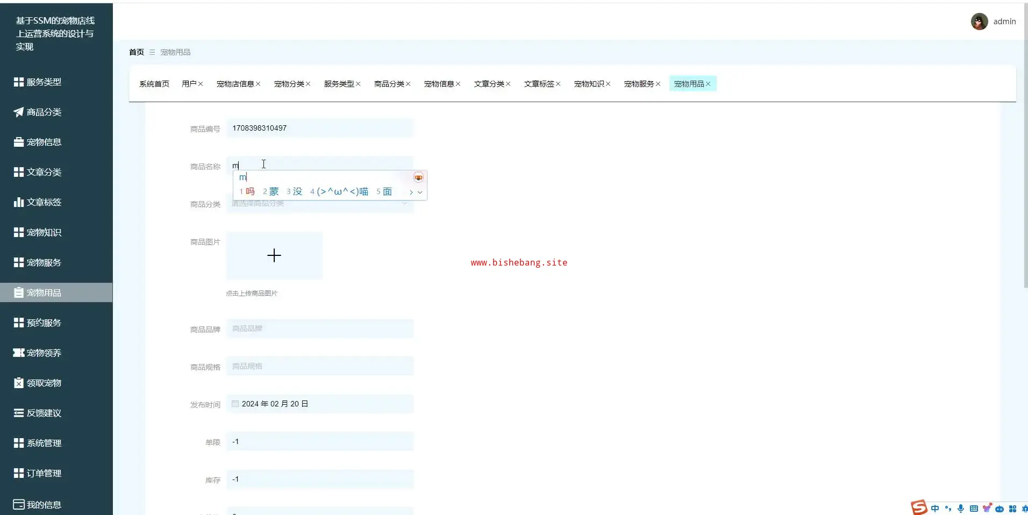Click the 领取宠物 crossed-box icon in sidebar
The height and width of the screenshot is (515, 1028).
click(18, 383)
